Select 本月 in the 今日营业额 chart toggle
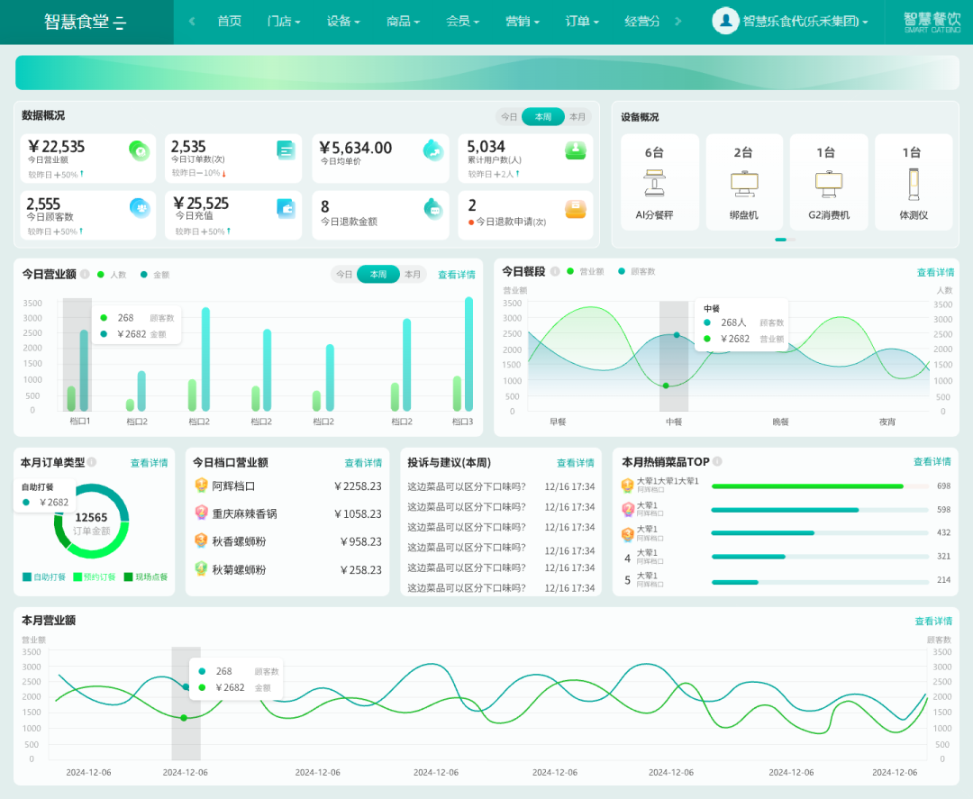973x799 pixels. pyautogui.click(x=412, y=274)
